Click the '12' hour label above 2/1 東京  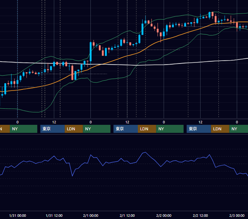coord(127,122)
